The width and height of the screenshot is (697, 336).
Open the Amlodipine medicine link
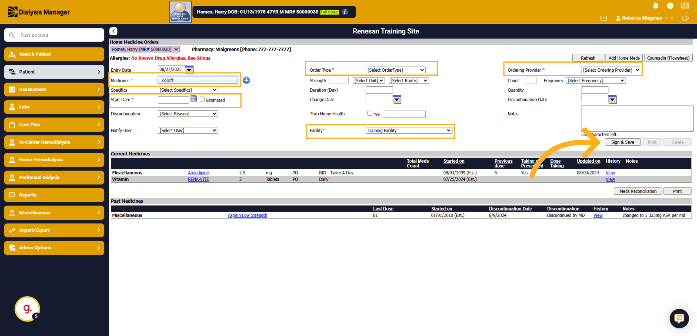pos(198,173)
